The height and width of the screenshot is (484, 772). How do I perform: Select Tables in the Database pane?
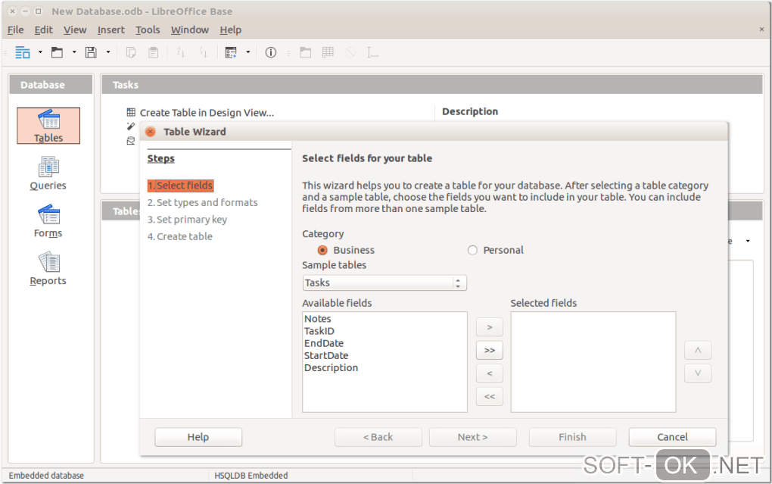[x=48, y=126]
